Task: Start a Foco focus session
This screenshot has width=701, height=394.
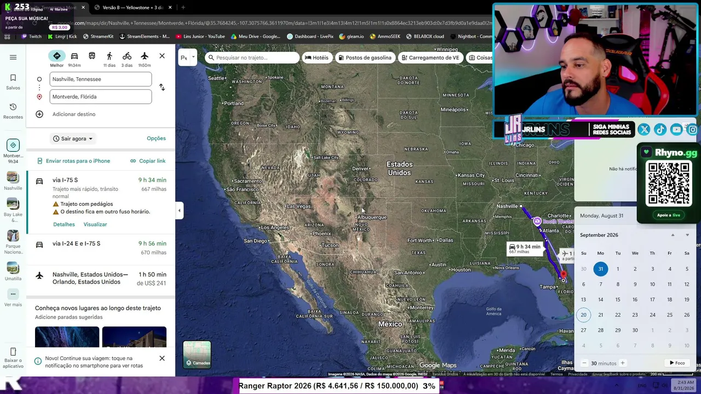Action: (x=677, y=363)
